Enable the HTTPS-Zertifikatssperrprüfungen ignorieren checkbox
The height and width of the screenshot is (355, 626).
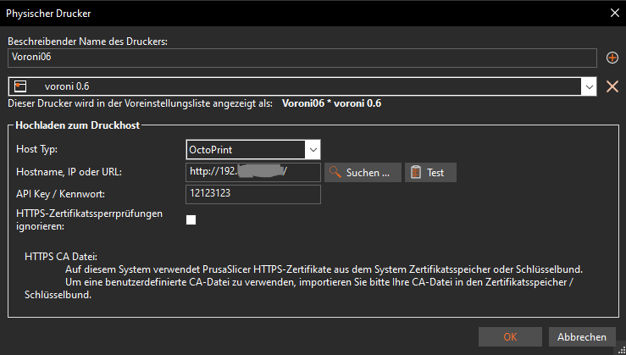click(x=191, y=220)
